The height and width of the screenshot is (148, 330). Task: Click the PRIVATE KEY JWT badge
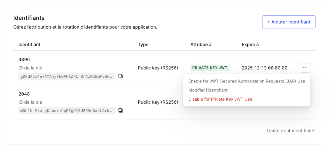click(210, 68)
